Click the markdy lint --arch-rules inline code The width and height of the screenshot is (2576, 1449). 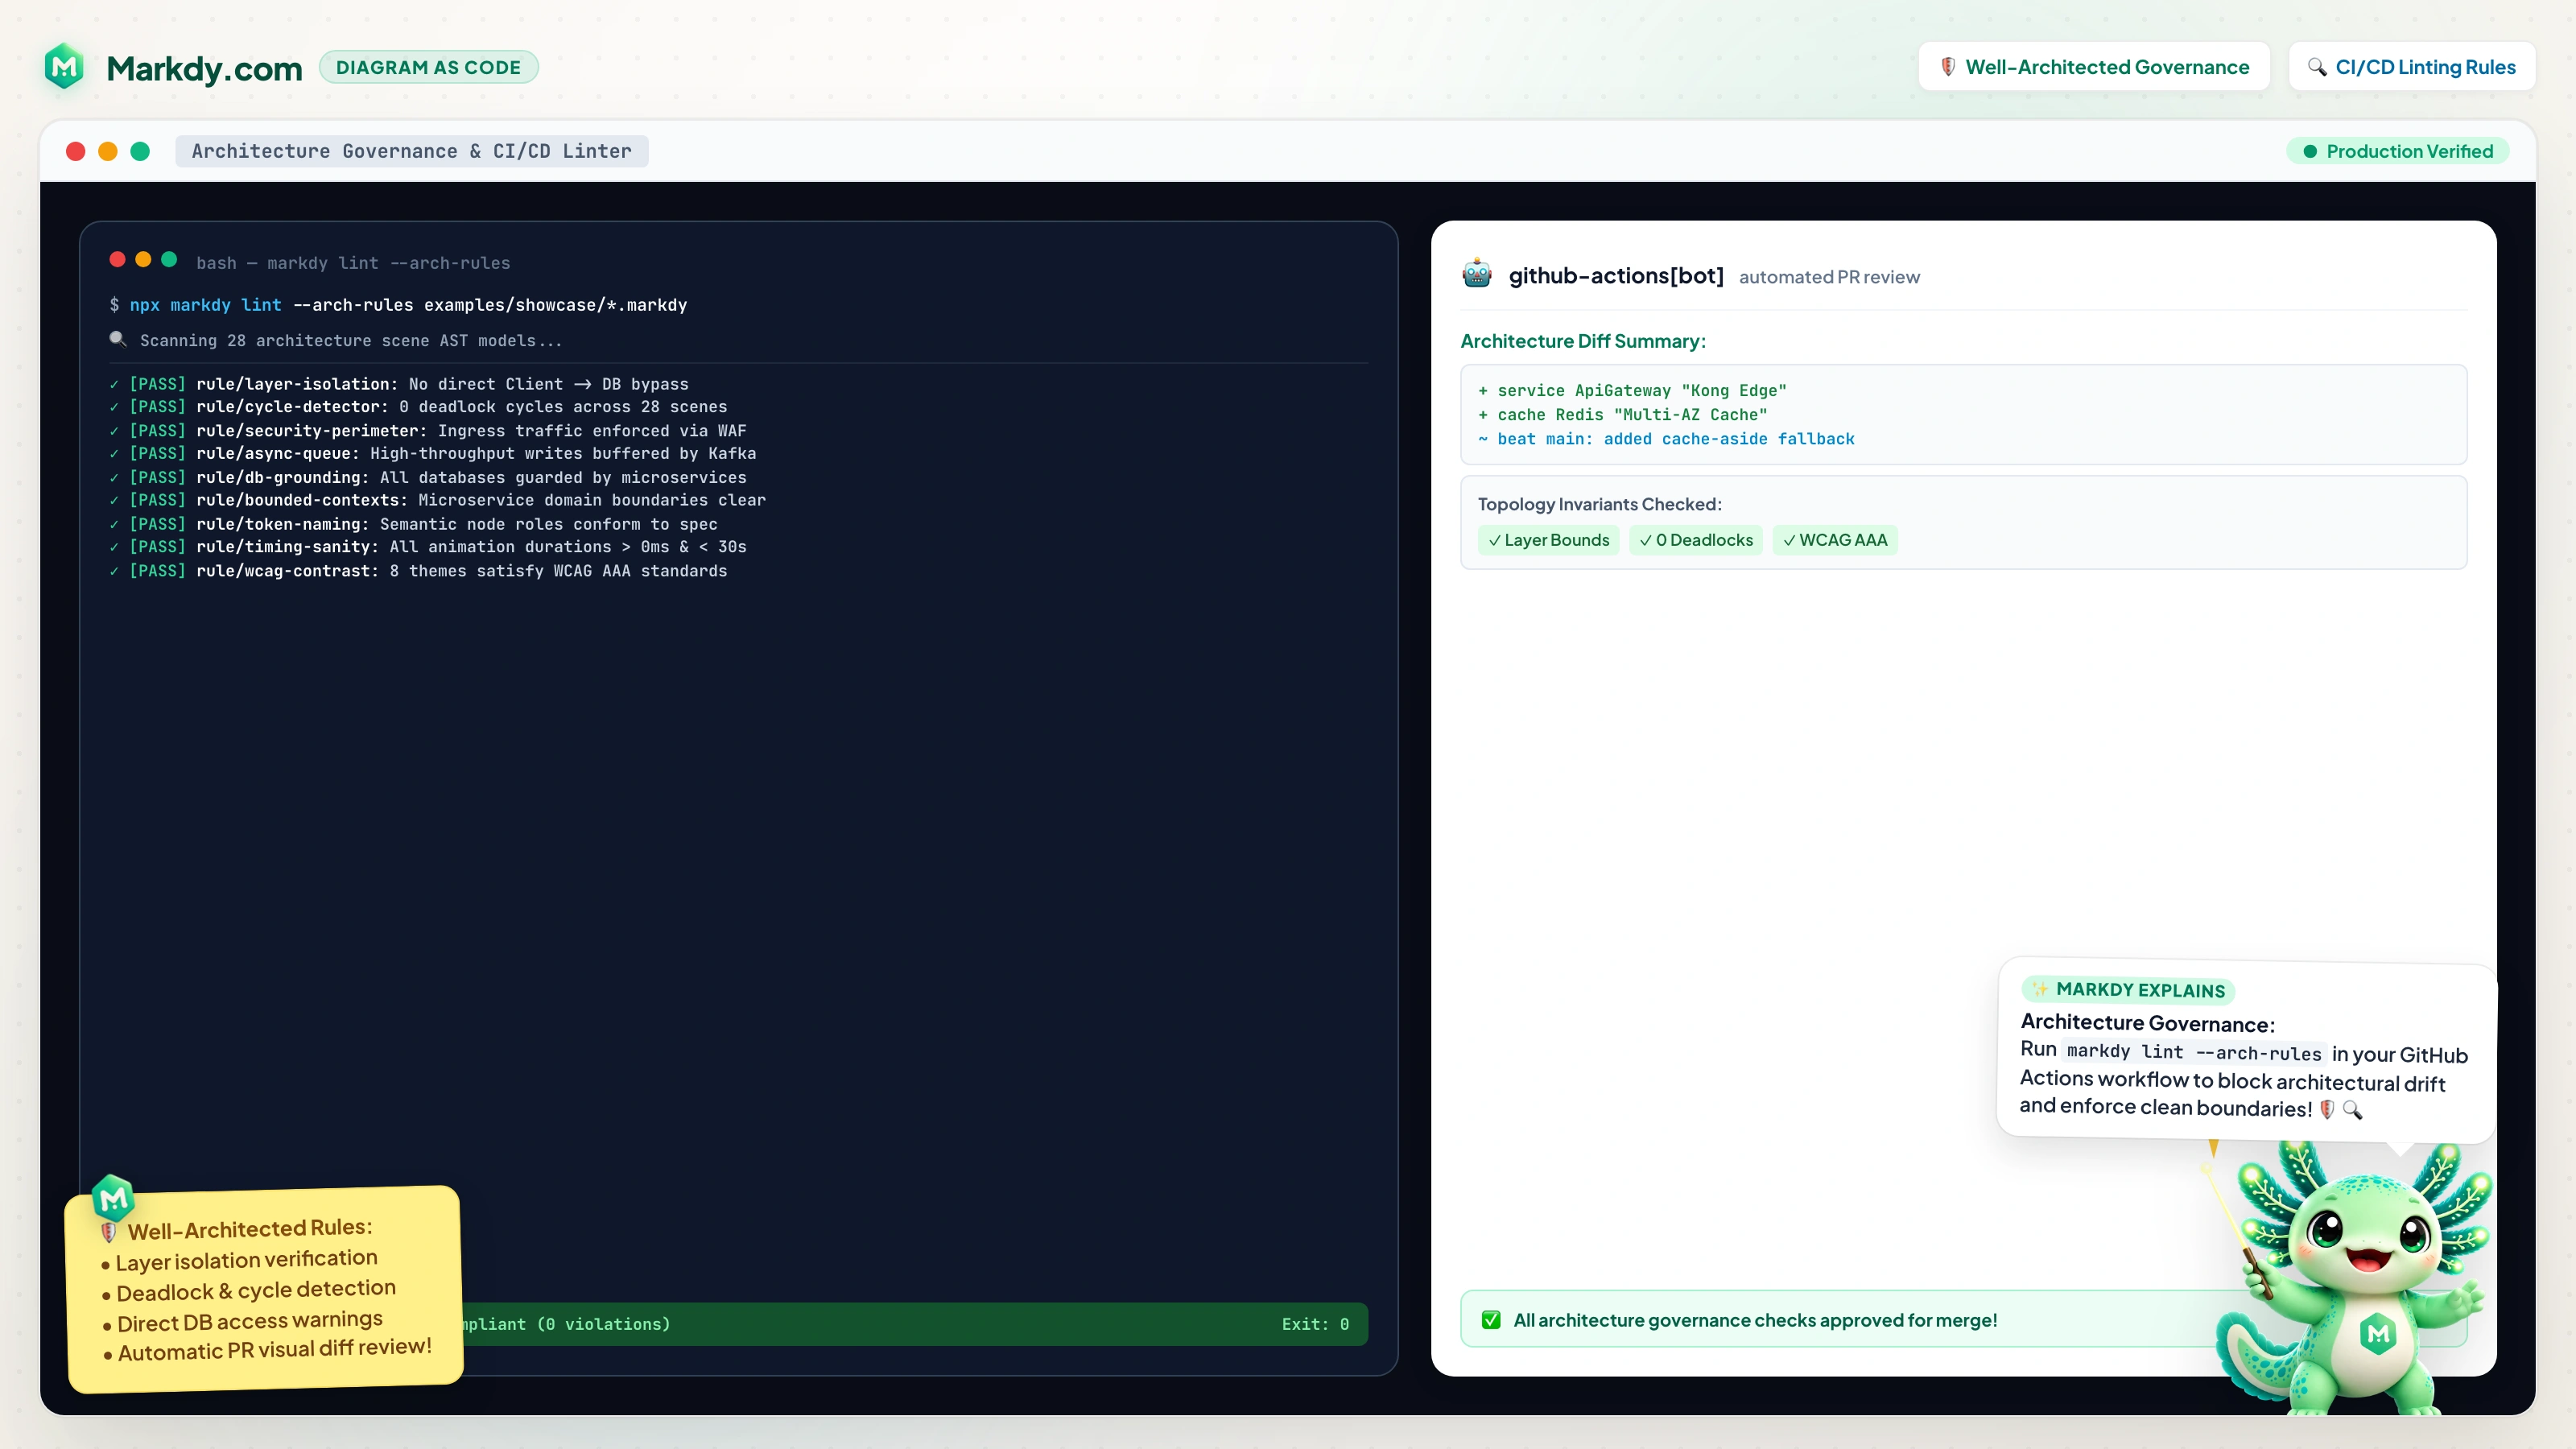2194,1052
